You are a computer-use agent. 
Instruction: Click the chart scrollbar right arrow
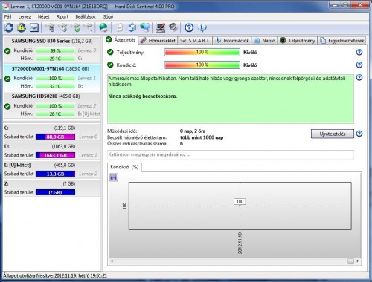tap(357, 261)
